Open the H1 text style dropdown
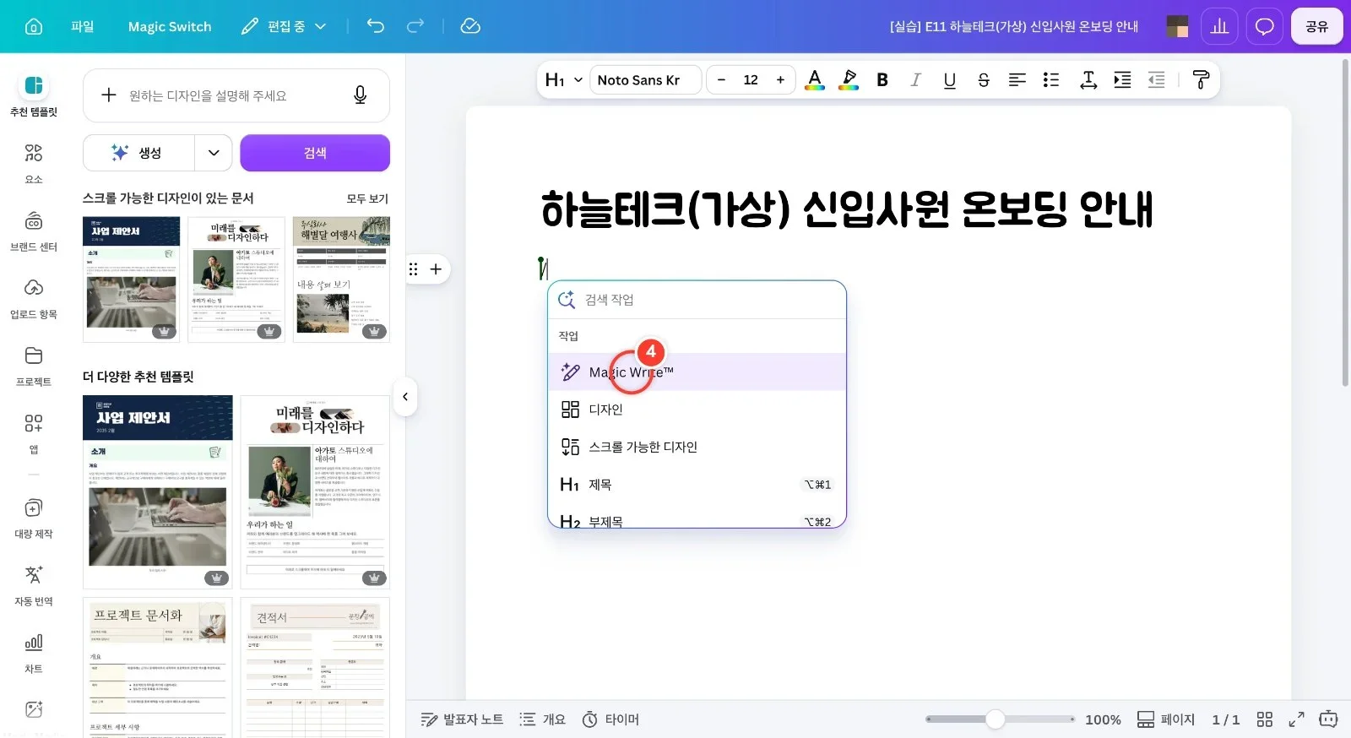Viewport: 1351px width, 738px height. [x=564, y=79]
